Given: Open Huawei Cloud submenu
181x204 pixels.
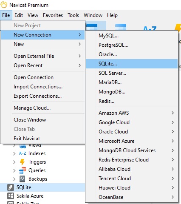Looking at the screenshot, I should tap(132, 188).
